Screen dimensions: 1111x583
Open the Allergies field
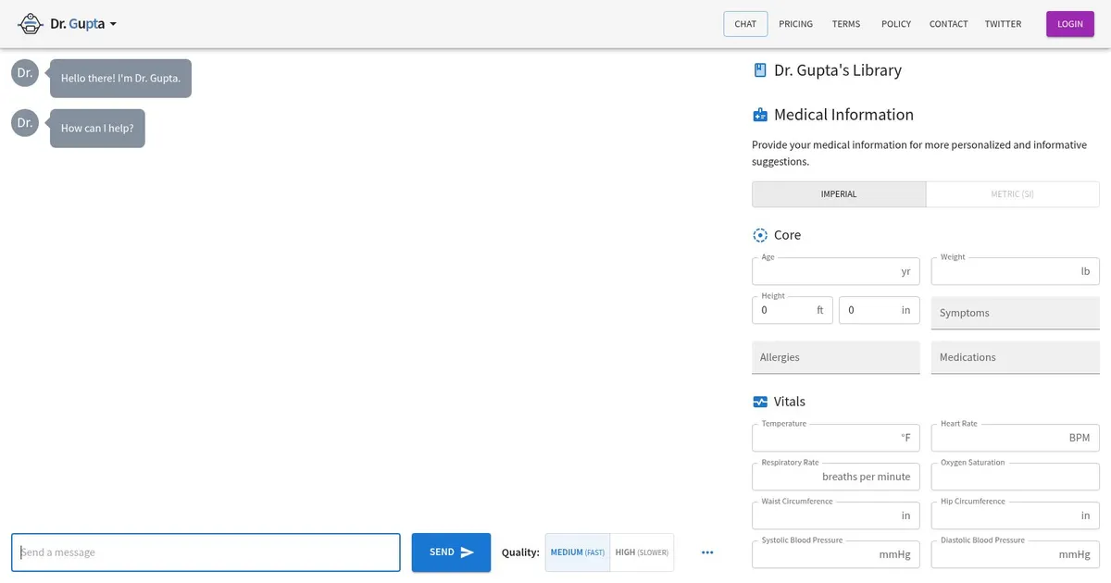(x=836, y=357)
